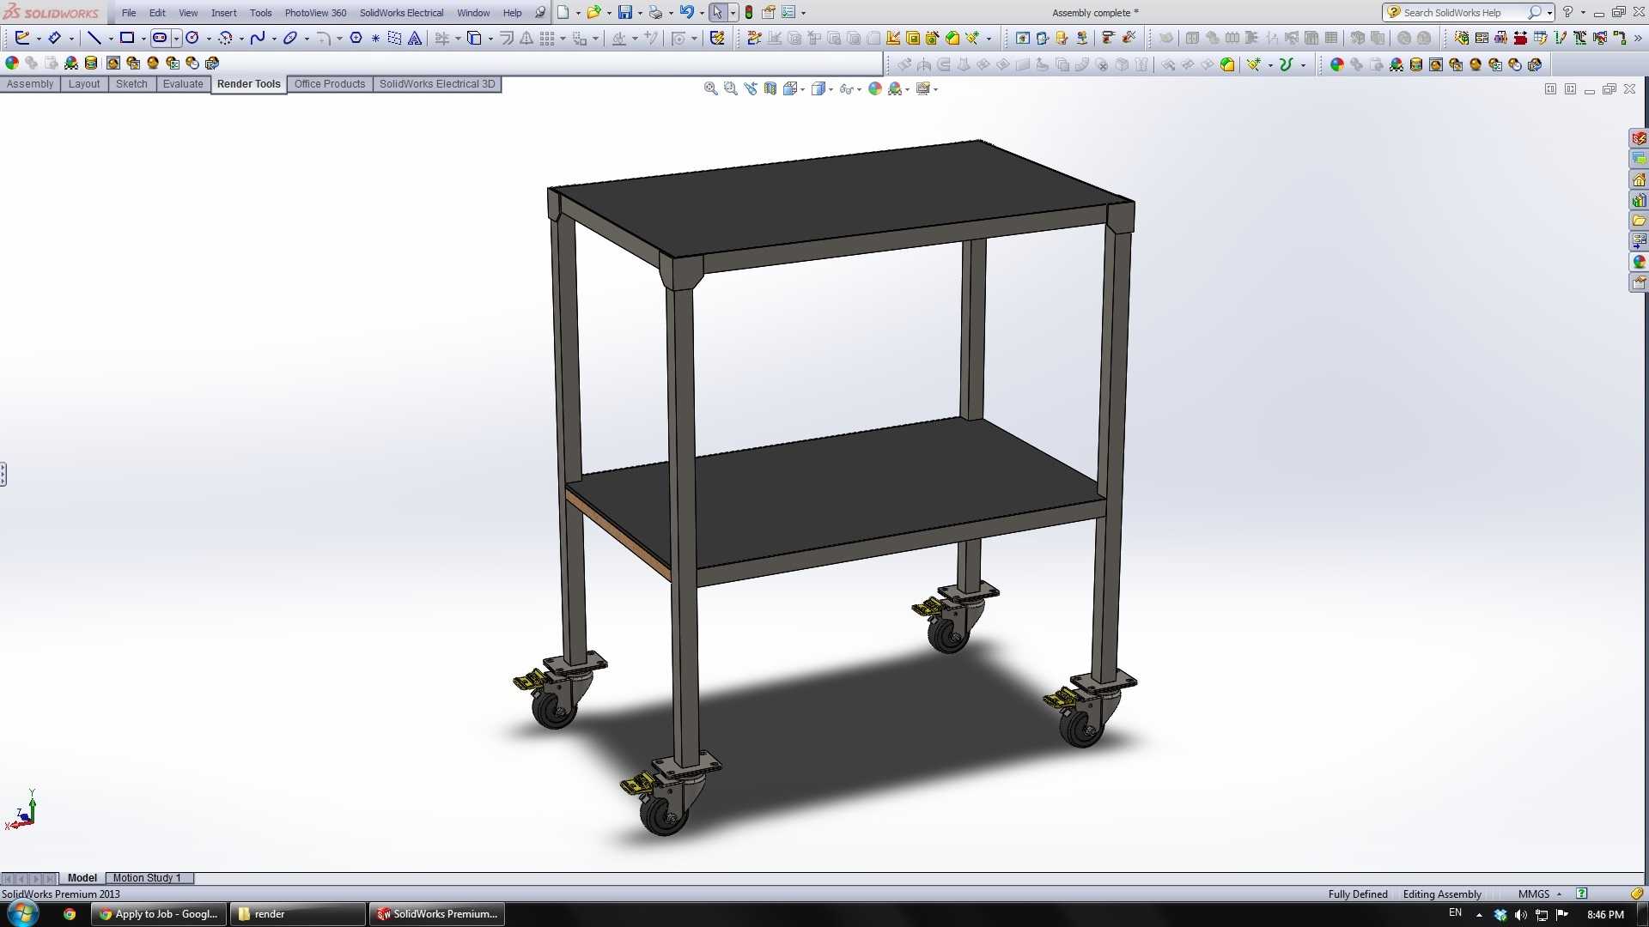Click the Save icon in the title toolbar
Viewport: 1649px width, 927px height.
click(x=625, y=13)
